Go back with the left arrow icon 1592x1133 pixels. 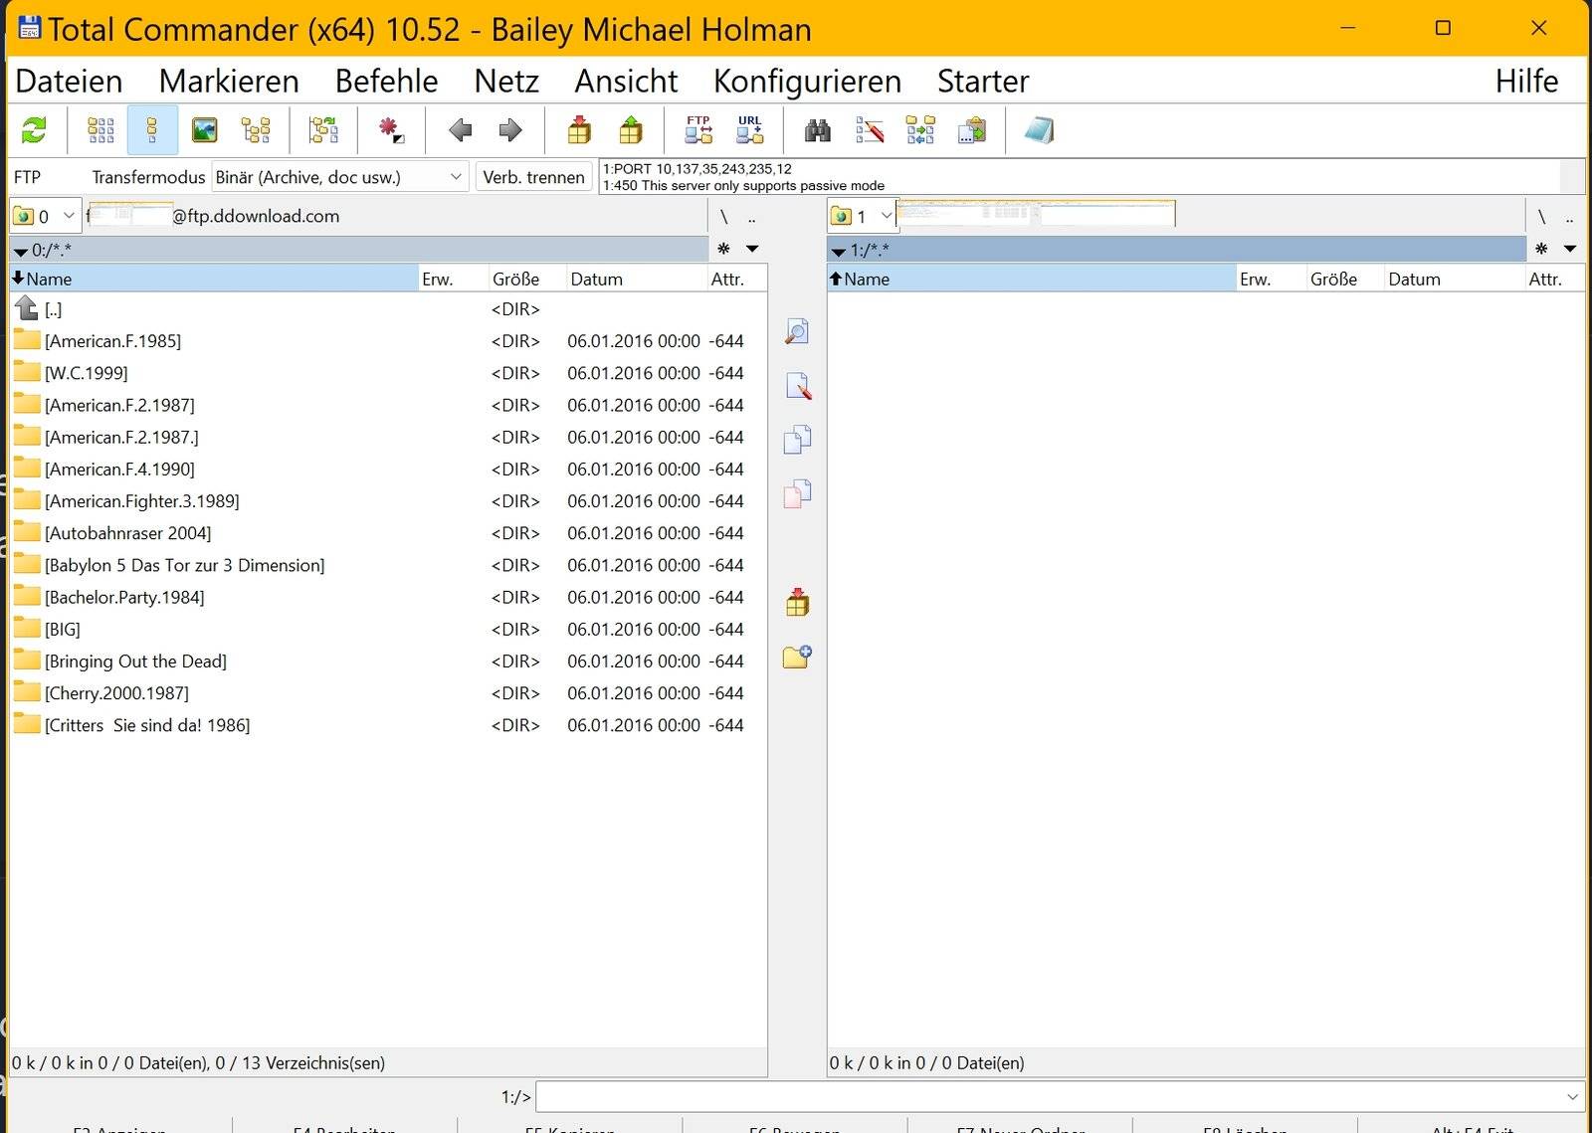(460, 130)
